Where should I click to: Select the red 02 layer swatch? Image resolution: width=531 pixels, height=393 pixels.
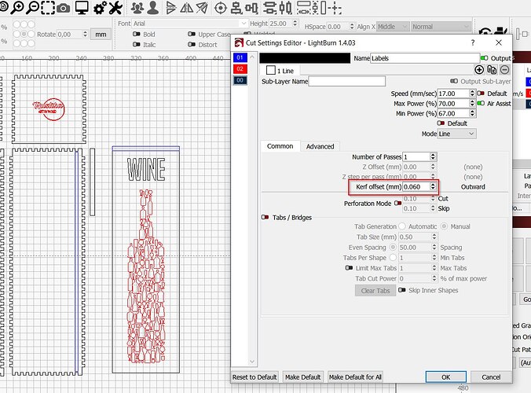coord(240,69)
